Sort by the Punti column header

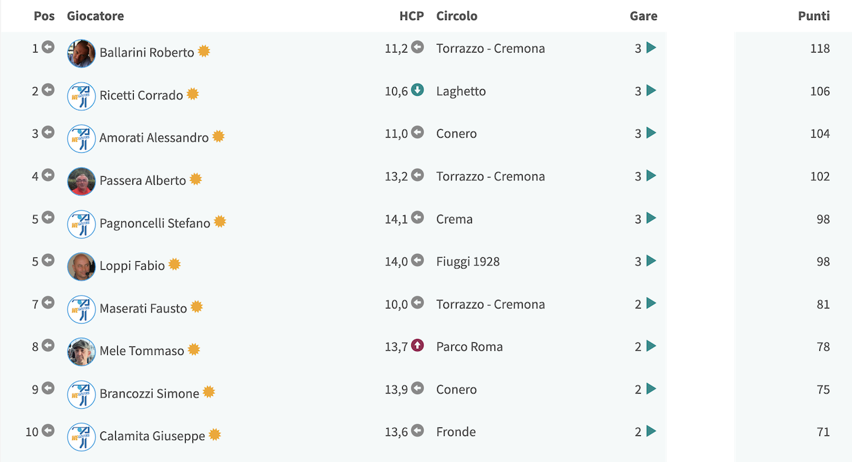point(813,16)
